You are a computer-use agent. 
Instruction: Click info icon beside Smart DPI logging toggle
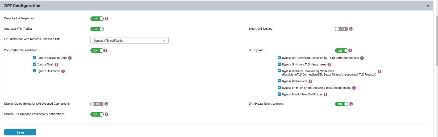[351, 29]
